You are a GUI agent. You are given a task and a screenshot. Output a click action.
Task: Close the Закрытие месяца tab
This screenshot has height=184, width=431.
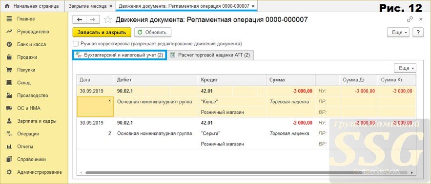pyautogui.click(x=110, y=6)
